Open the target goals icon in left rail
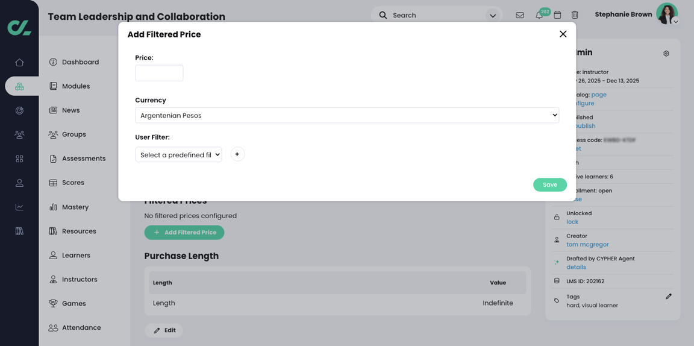Image resolution: width=694 pixels, height=346 pixels. point(19,110)
